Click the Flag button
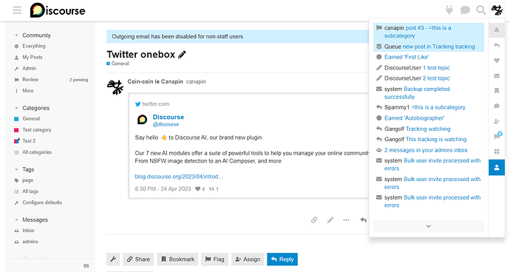Image resolution: width=510 pixels, height=272 pixels. coord(214,259)
